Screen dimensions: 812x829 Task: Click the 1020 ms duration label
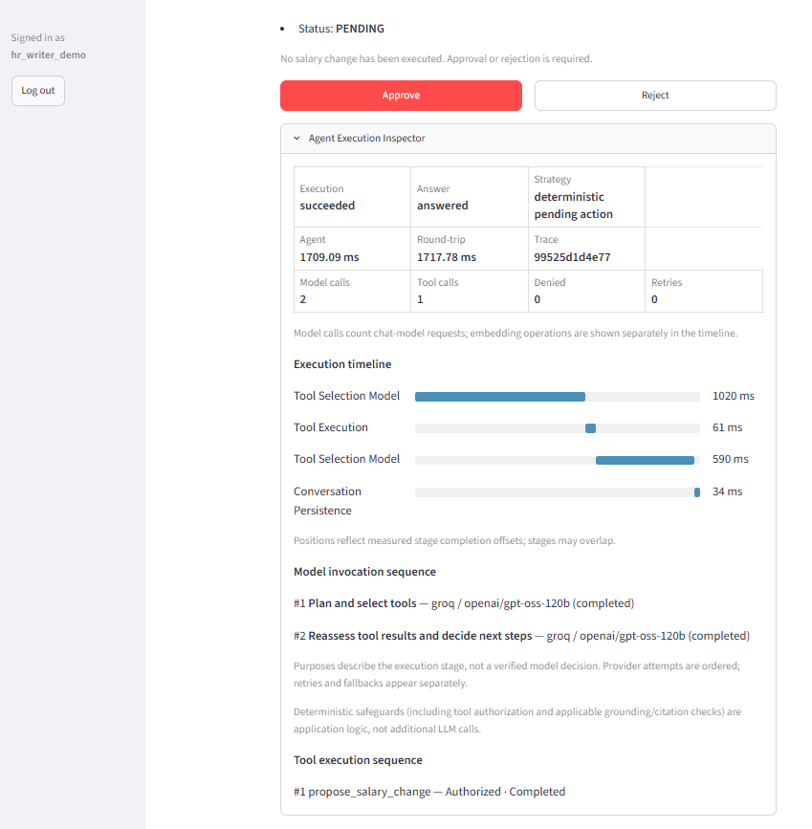coord(734,396)
